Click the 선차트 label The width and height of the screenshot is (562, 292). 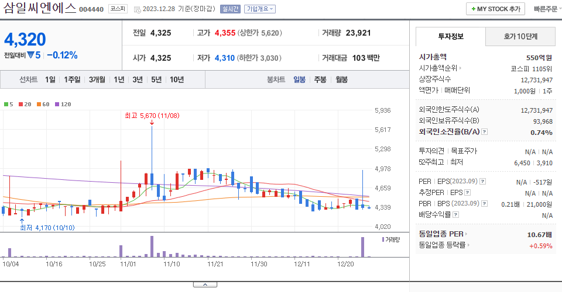(28, 79)
